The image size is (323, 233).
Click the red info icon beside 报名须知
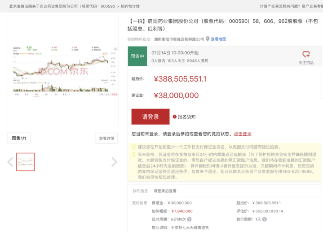tap(174, 117)
